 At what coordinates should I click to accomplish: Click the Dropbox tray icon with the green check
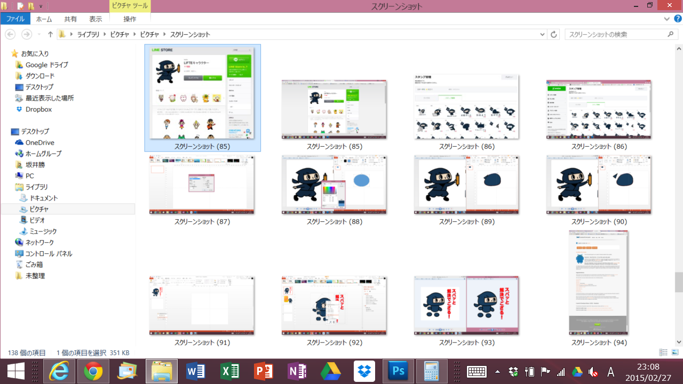coord(513,372)
